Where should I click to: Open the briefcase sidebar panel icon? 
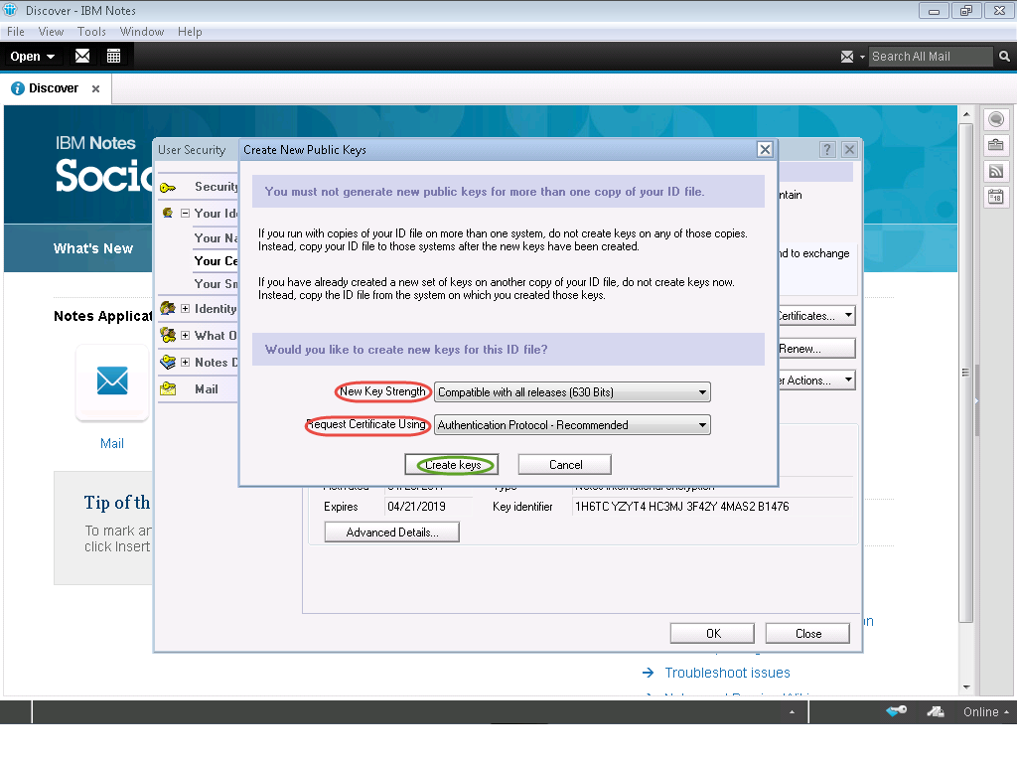coord(996,145)
